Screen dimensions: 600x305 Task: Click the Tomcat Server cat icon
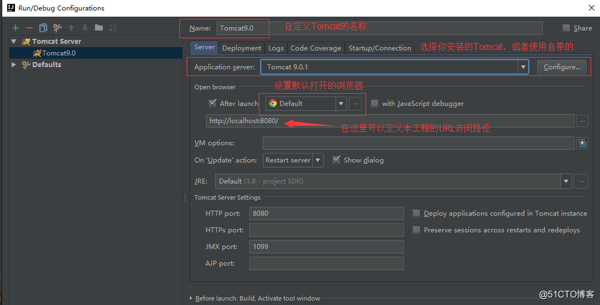(27, 42)
